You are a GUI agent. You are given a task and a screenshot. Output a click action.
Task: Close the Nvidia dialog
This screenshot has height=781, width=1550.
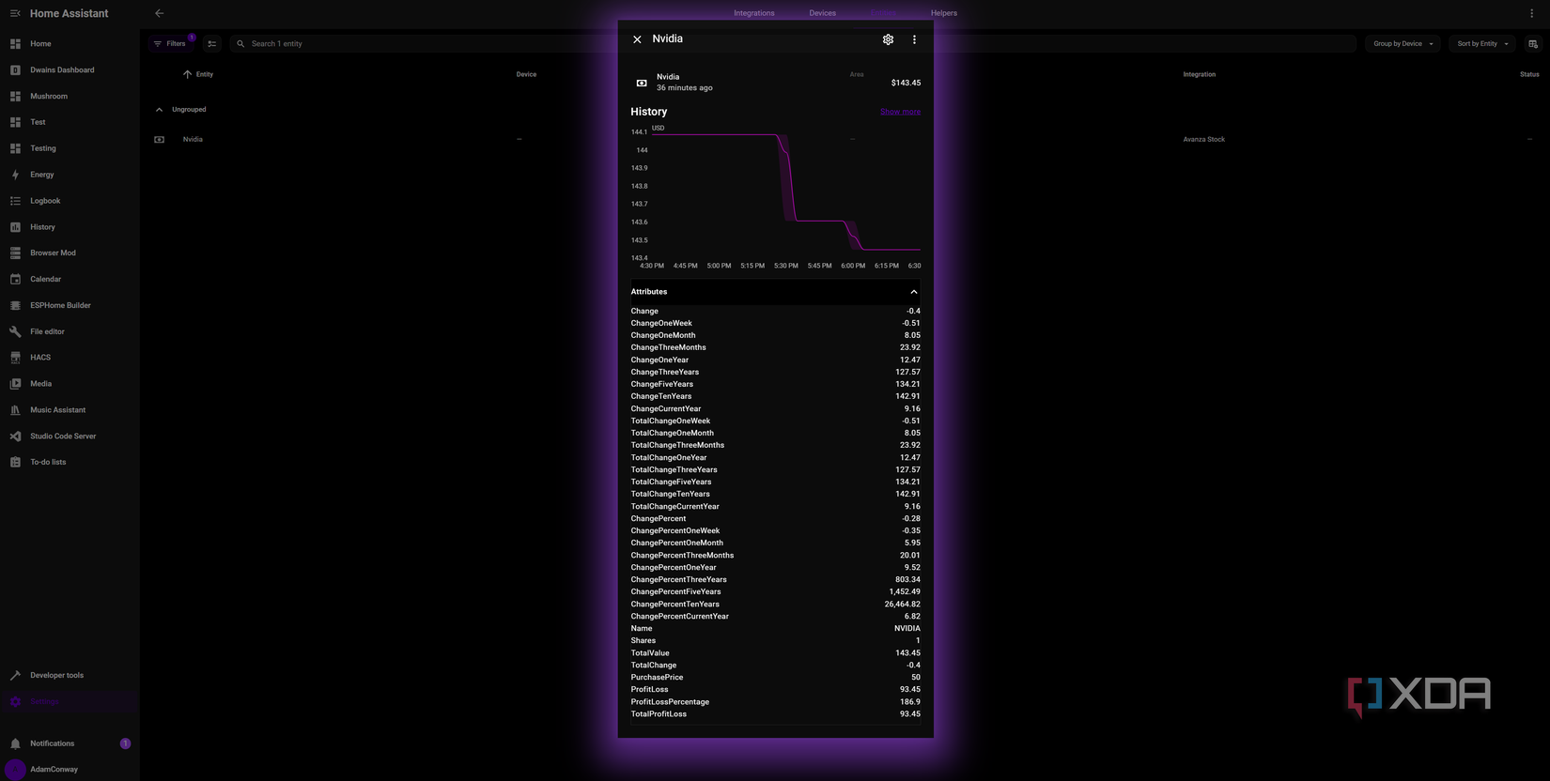(637, 39)
